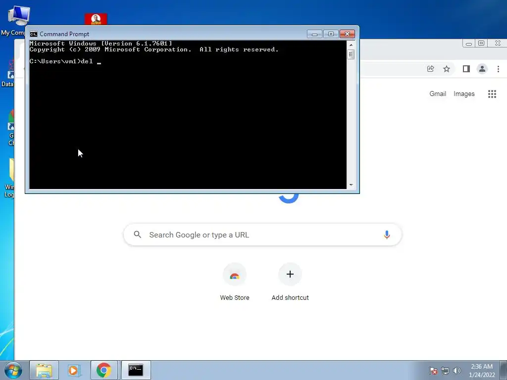This screenshot has width=507, height=380.
Task: Click the Microsoft Windows version line
Action: click(101, 44)
